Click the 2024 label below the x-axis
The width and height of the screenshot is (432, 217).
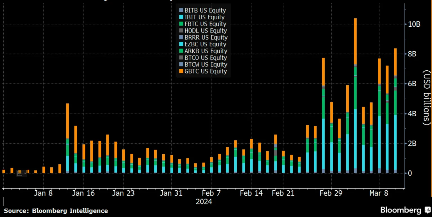pos(204,202)
